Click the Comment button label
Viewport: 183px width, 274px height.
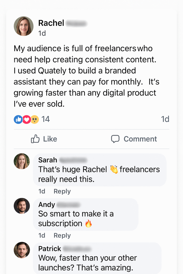(140, 139)
